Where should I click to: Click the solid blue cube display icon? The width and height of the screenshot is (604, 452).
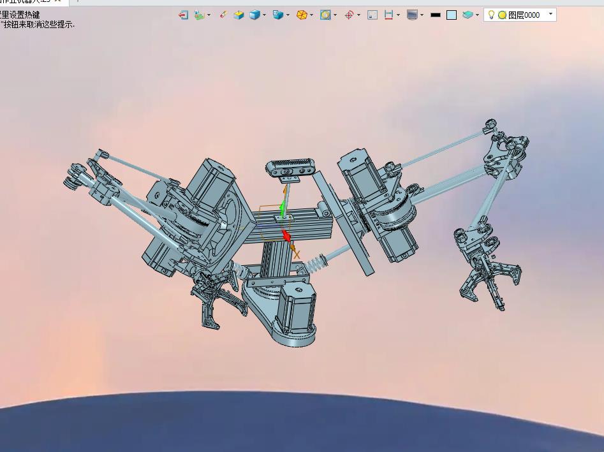[254, 15]
